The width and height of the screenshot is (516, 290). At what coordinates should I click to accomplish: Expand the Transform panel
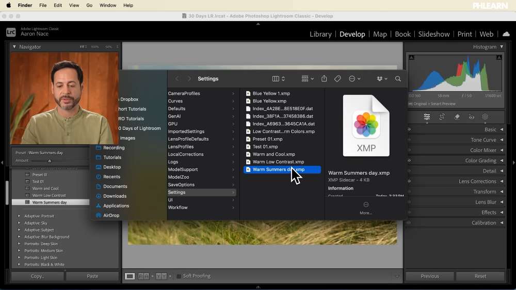502,192
